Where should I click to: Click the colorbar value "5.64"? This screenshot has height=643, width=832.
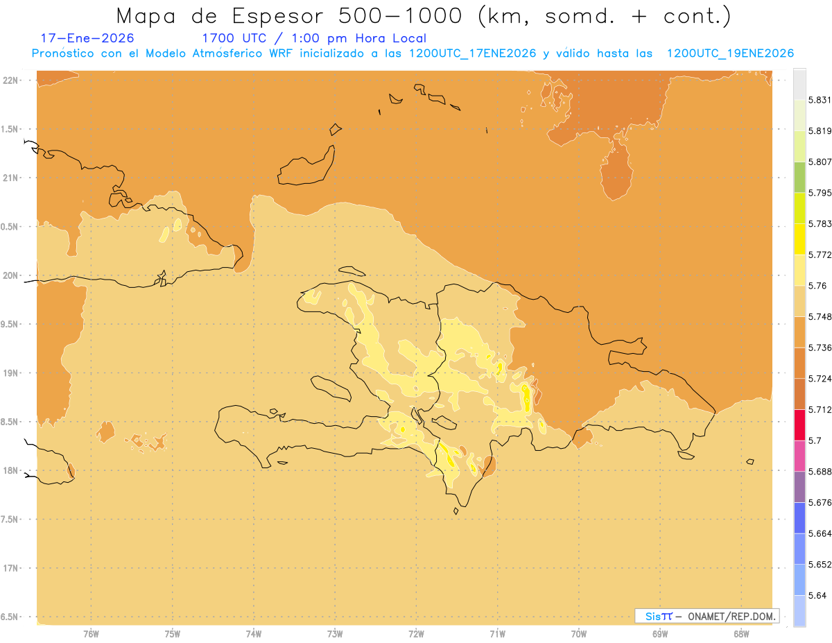pos(817,595)
